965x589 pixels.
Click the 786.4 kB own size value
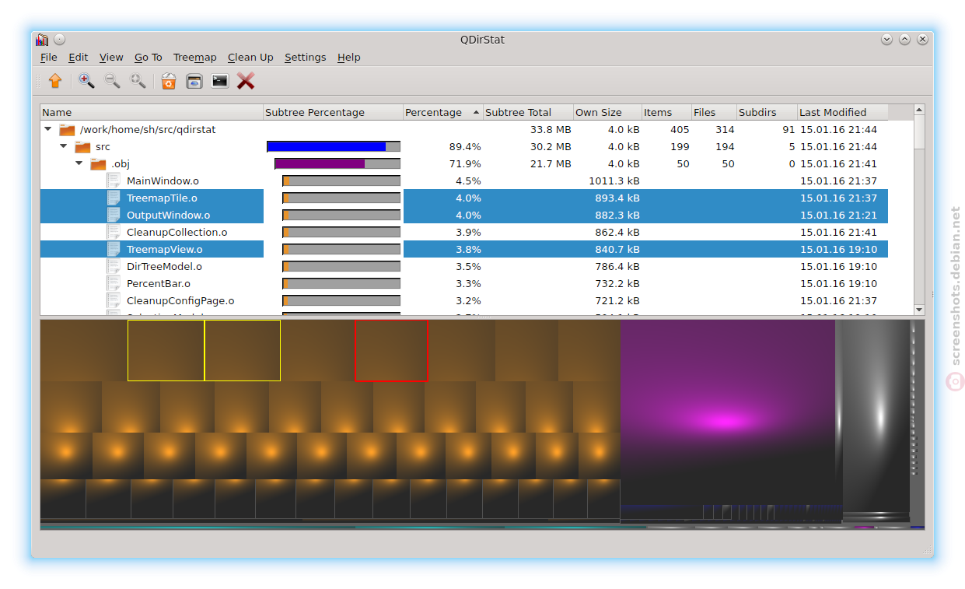(617, 267)
